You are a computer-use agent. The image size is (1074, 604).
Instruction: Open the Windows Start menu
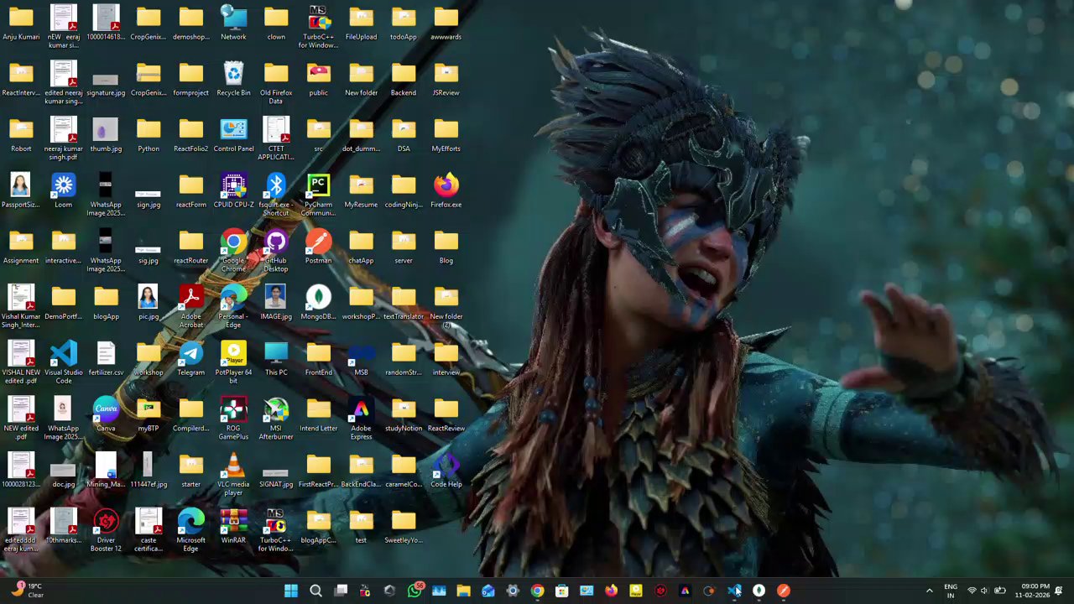291,591
